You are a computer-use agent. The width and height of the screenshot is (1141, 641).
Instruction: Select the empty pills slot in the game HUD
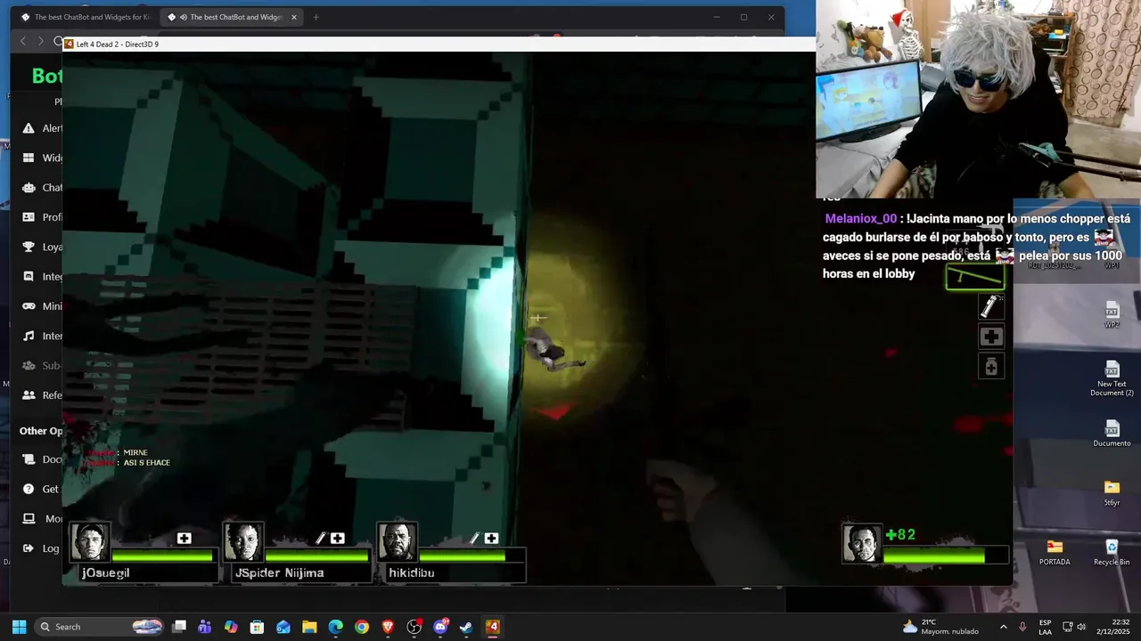[990, 366]
